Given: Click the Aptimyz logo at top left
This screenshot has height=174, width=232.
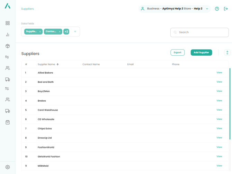Looking at the screenshot, I should click(x=8, y=6).
